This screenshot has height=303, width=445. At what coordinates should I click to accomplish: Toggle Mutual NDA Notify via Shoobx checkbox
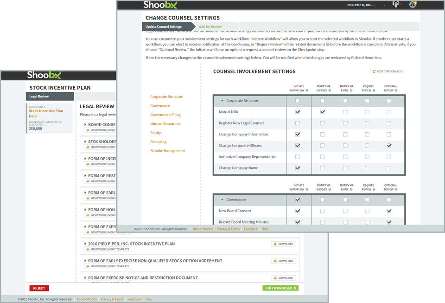pos(323,112)
